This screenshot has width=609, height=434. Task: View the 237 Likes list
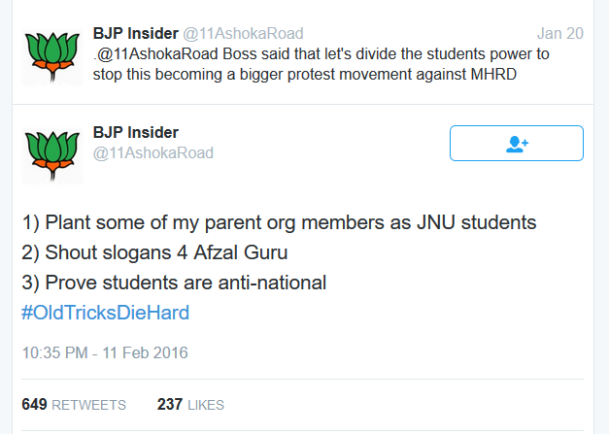pyautogui.click(x=190, y=404)
